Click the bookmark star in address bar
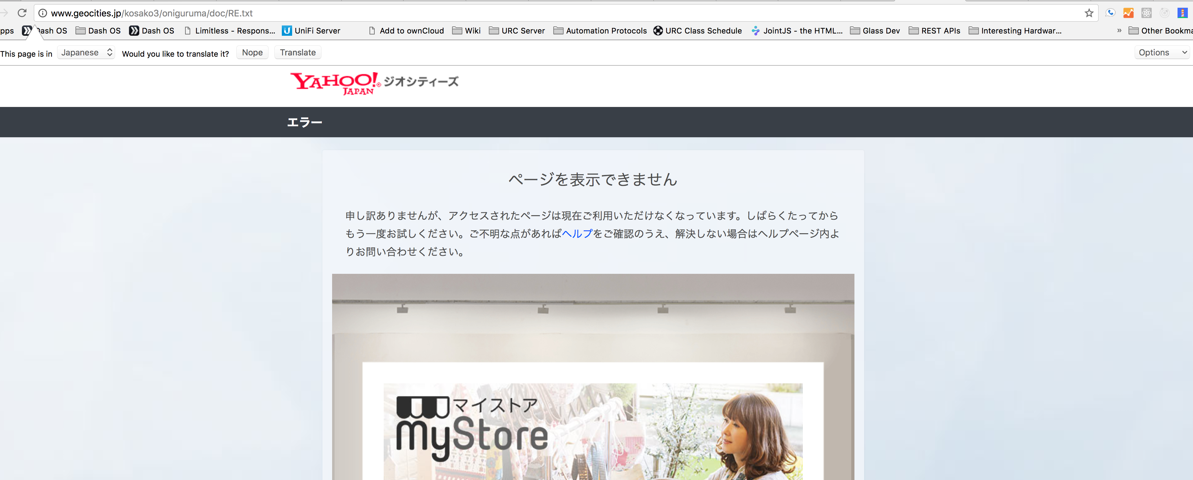Image resolution: width=1193 pixels, height=480 pixels. [1089, 13]
